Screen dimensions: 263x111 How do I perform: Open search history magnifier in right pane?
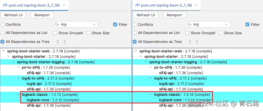tap(189, 24)
